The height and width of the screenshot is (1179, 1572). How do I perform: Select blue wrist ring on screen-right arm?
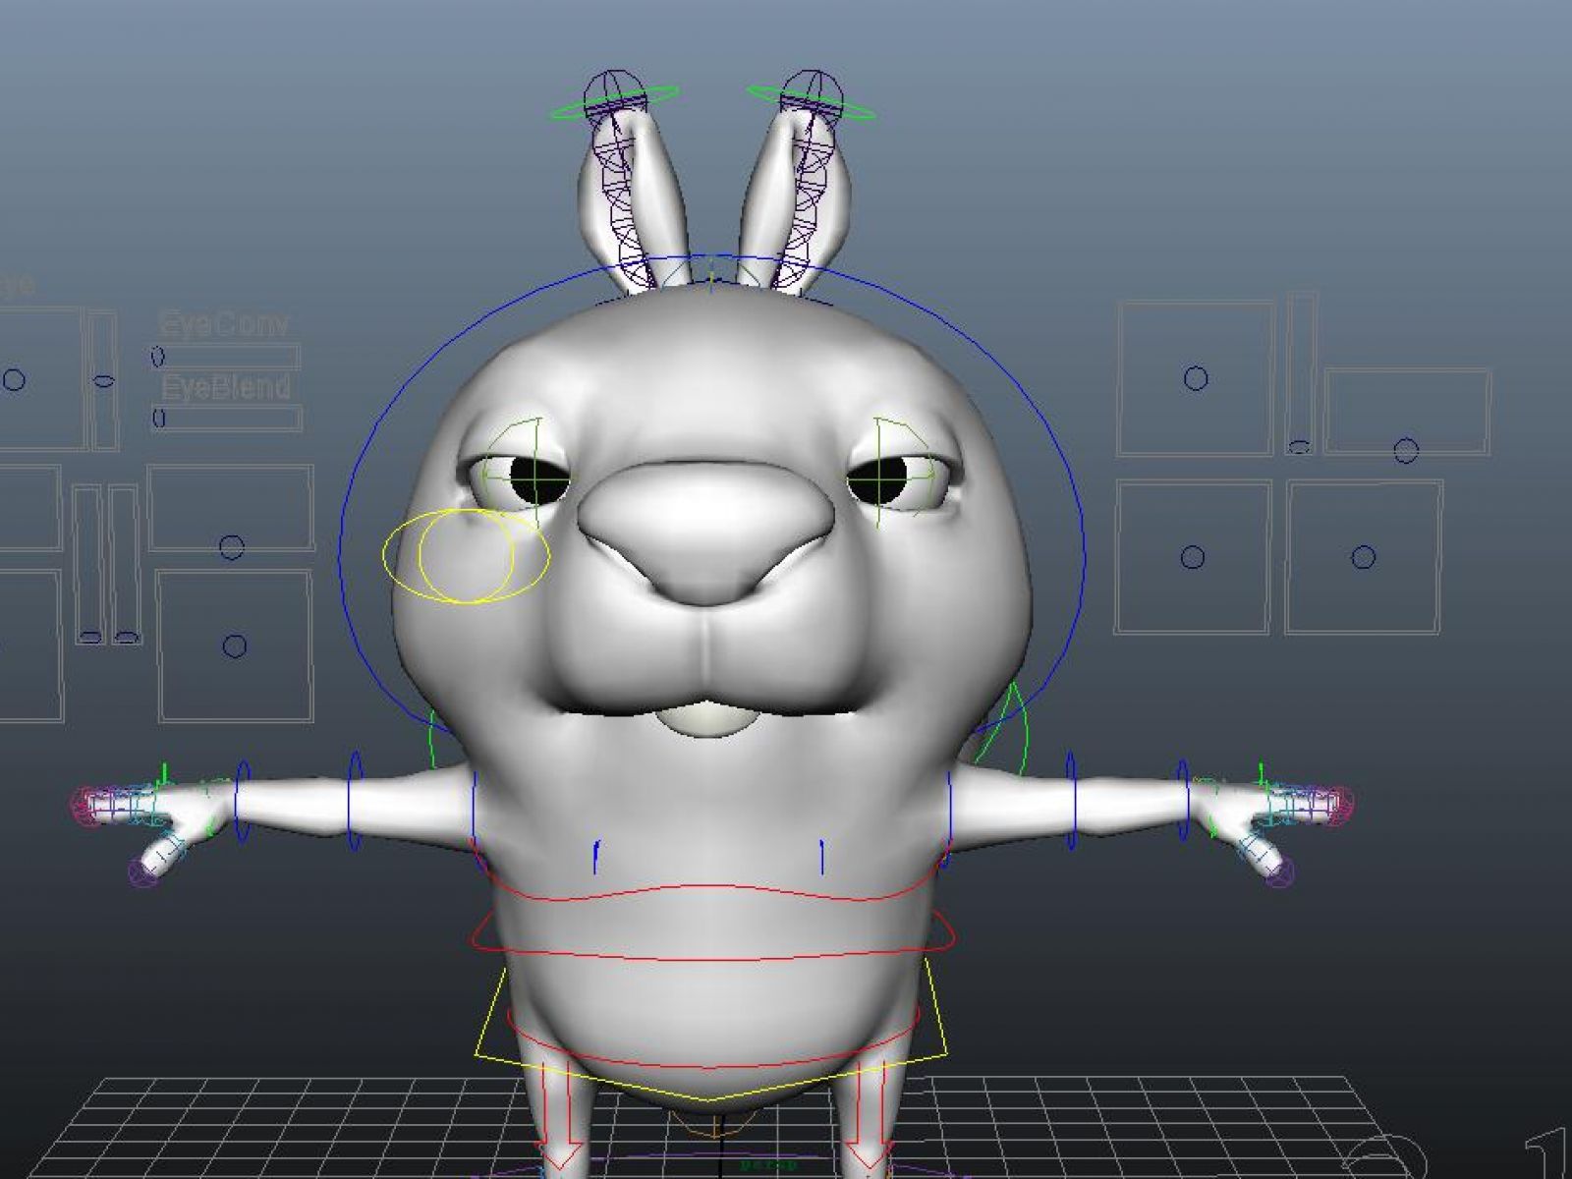(1184, 801)
